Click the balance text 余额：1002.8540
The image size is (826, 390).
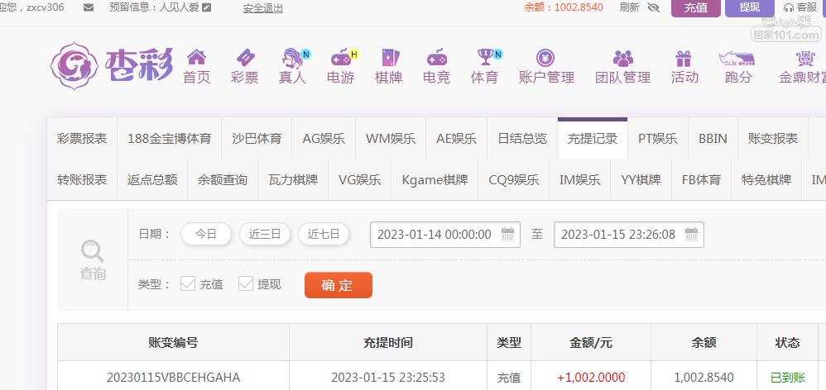564,7
